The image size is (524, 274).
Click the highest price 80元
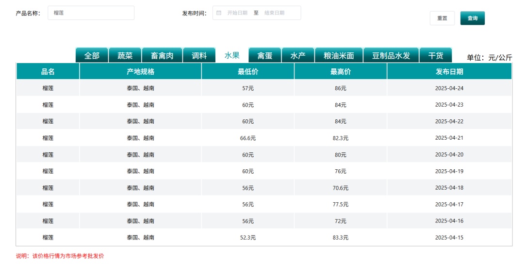[x=341, y=155]
